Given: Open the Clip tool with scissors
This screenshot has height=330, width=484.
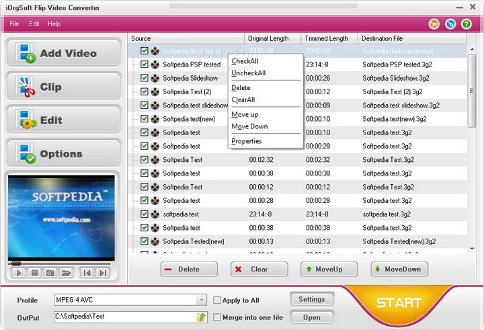Looking at the screenshot, I should click(x=63, y=86).
